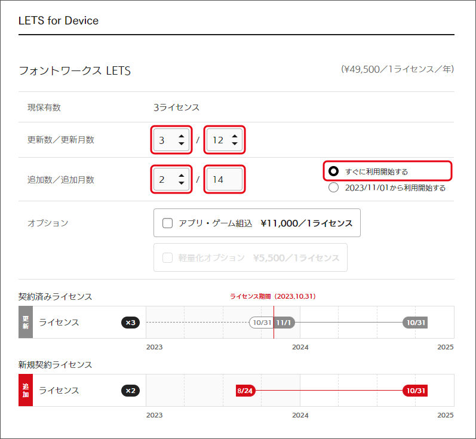Screen dimensions: 476x439
Task: Click the red 10/31 end marker
Action: 415,391
